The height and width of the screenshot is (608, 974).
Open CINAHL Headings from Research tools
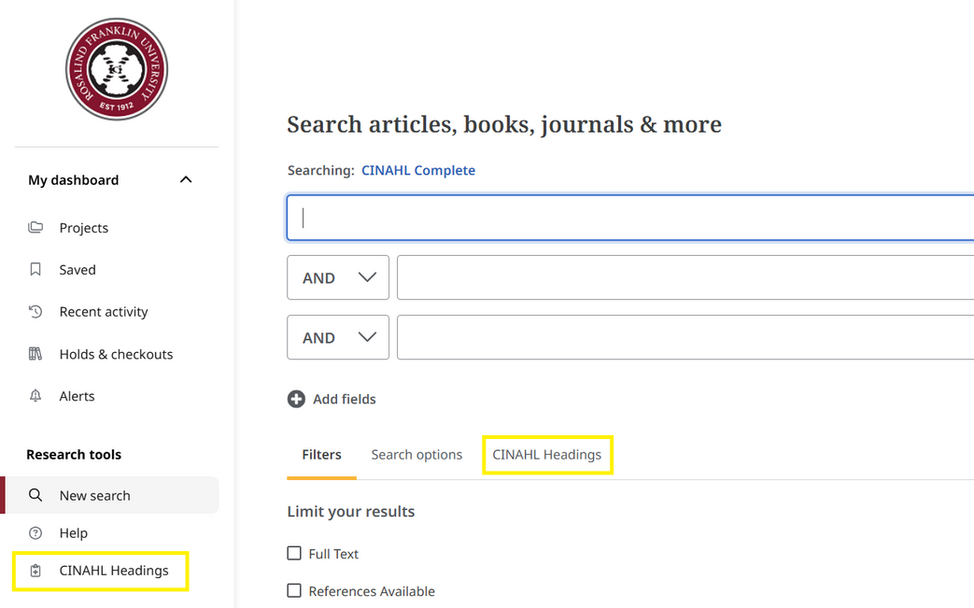point(114,570)
